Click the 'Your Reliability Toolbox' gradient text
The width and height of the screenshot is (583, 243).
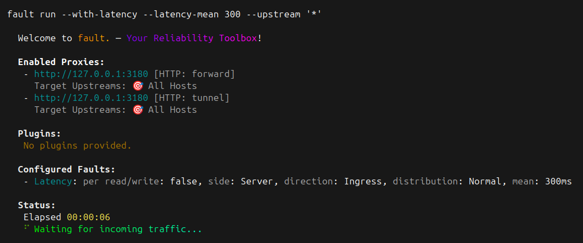click(191, 38)
